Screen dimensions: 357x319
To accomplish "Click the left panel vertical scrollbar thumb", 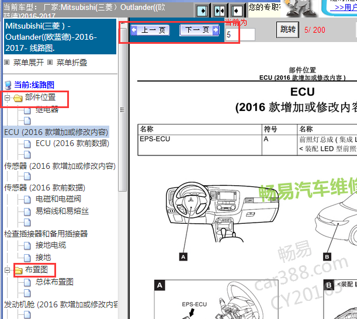I will click(123, 109).
